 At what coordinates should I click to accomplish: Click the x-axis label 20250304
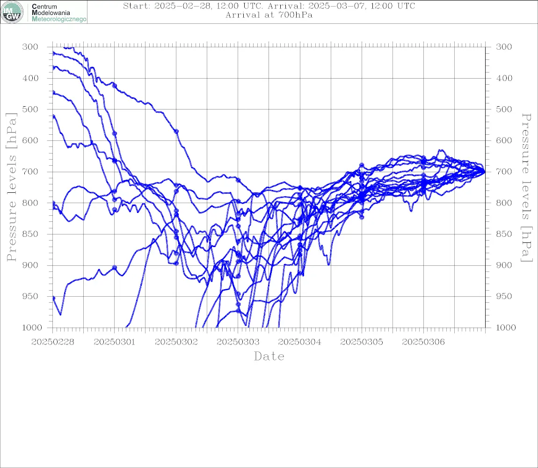pyautogui.click(x=300, y=342)
